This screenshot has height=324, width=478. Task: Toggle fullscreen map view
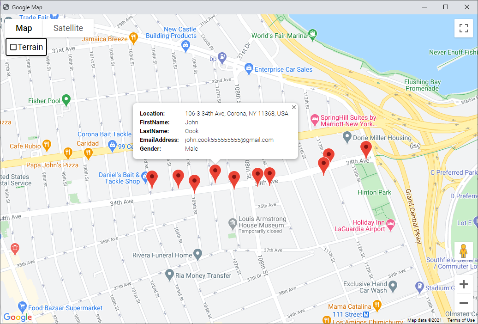coord(464,28)
